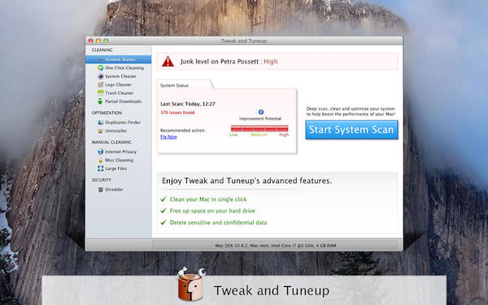Launch the Duplicates Finder icon

[x=101, y=122]
